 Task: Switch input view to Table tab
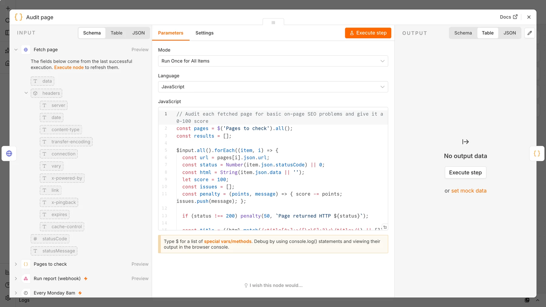(116, 33)
